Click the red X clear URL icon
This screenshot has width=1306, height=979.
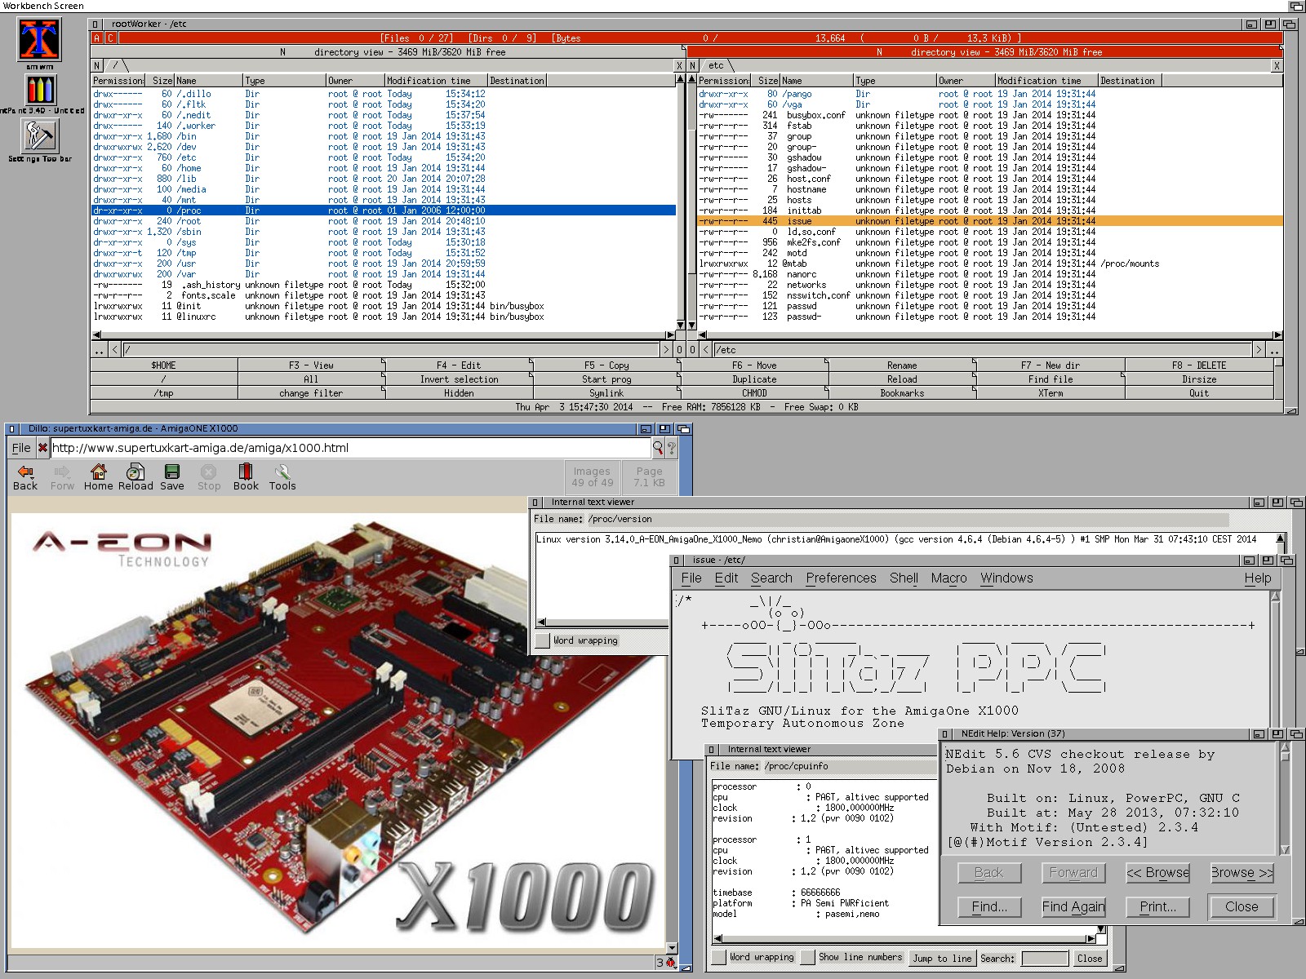pyautogui.click(x=42, y=447)
